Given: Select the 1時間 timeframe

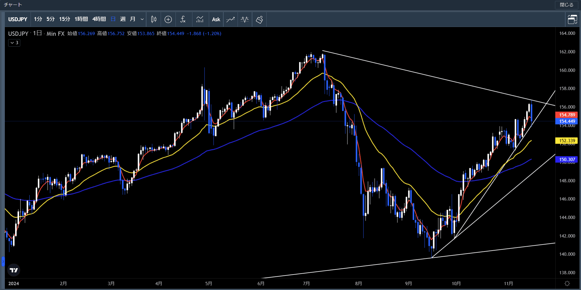Looking at the screenshot, I should click(81, 19).
